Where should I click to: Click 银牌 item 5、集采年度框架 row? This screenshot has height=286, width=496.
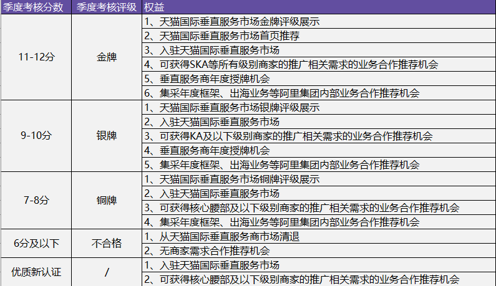click(x=319, y=164)
